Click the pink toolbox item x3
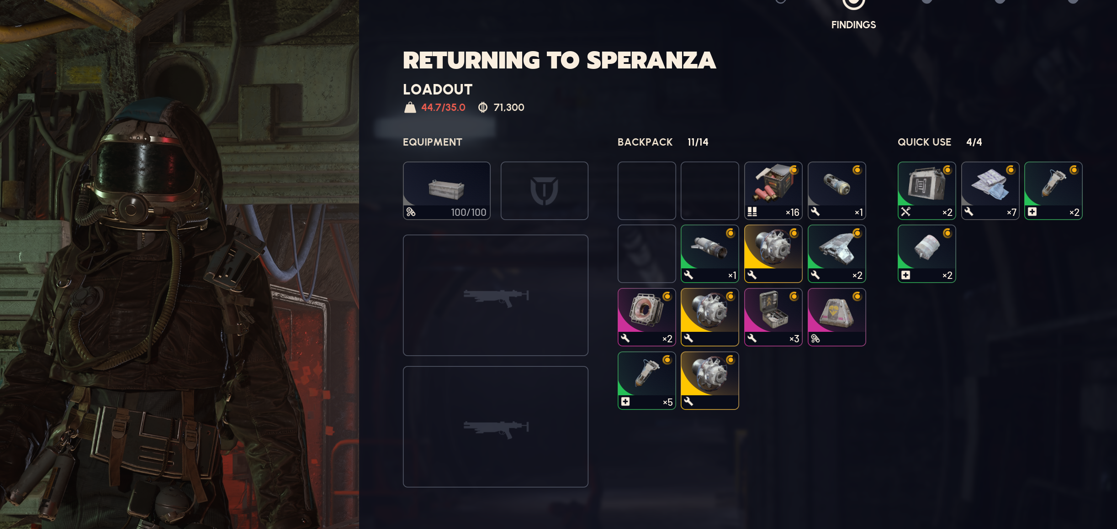Viewport: 1117px width, 529px height. pos(773,317)
